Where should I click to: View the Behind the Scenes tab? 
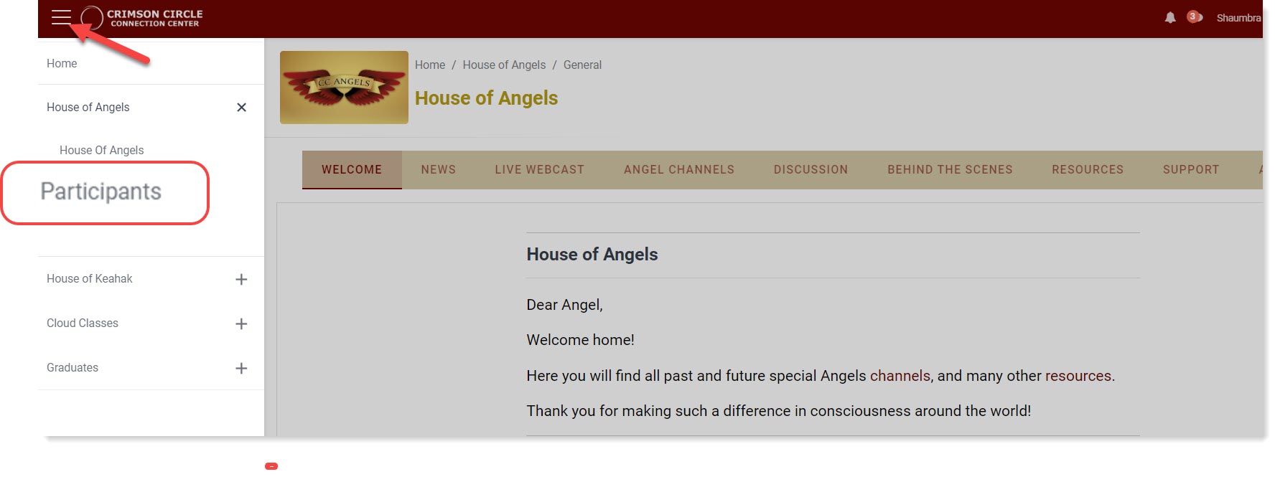click(950, 170)
